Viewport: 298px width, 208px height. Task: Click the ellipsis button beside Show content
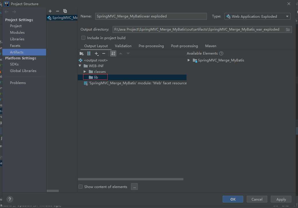click(x=134, y=187)
